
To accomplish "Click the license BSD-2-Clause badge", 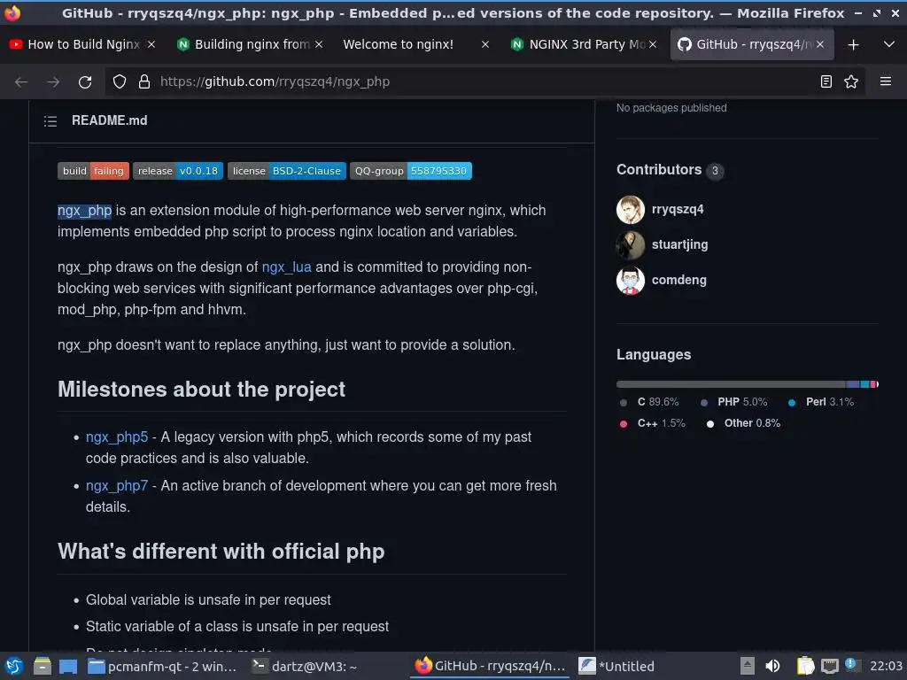I will [x=286, y=171].
